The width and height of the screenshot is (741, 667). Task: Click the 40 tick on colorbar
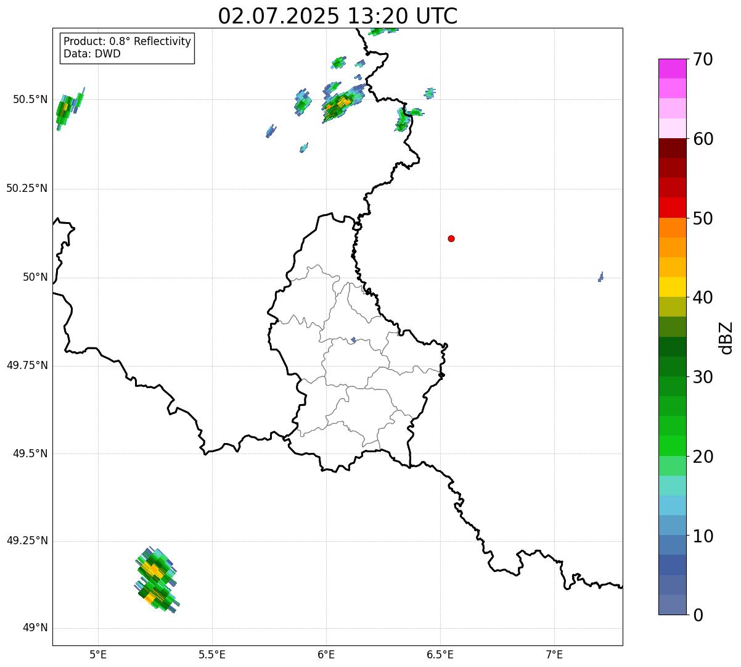[703, 297]
